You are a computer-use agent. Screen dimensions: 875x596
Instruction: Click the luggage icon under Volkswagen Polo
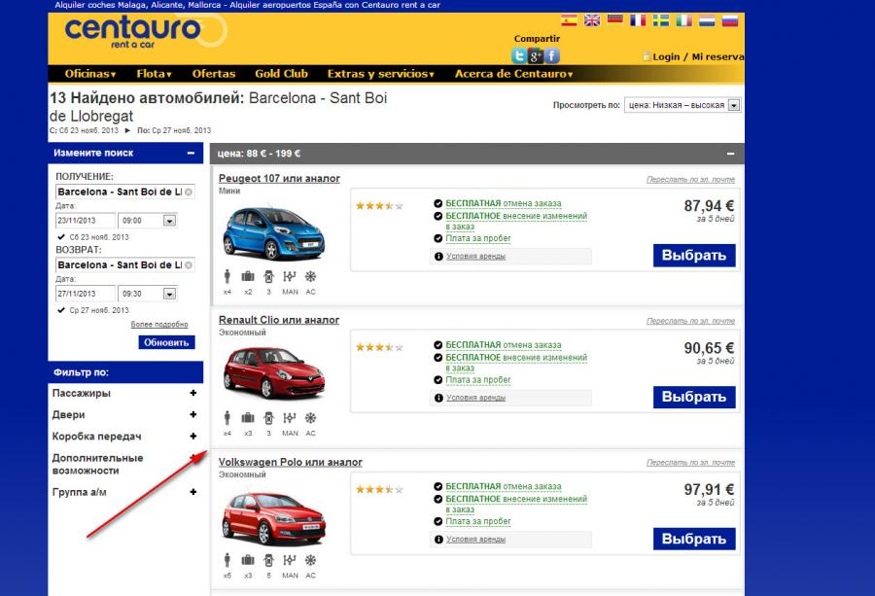(x=248, y=560)
